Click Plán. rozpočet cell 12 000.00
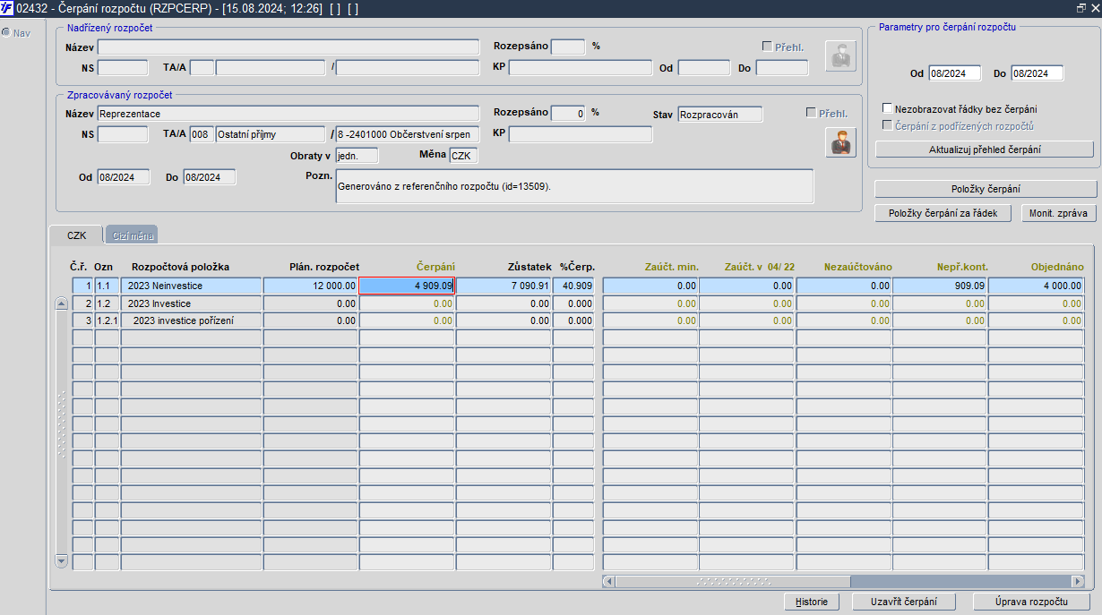Viewport: 1102px width, 615px height. click(x=311, y=286)
